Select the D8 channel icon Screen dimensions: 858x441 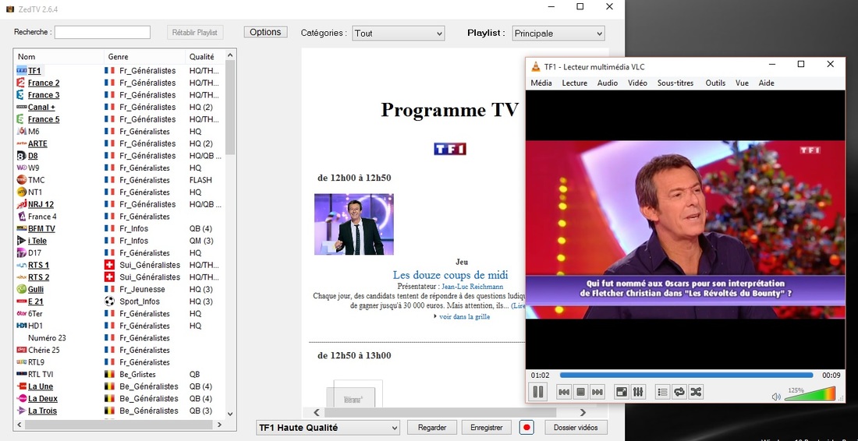tap(21, 156)
